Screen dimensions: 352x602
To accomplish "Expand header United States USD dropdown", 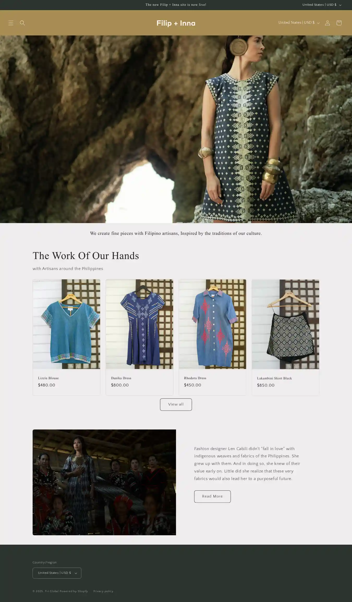I will click(x=299, y=23).
